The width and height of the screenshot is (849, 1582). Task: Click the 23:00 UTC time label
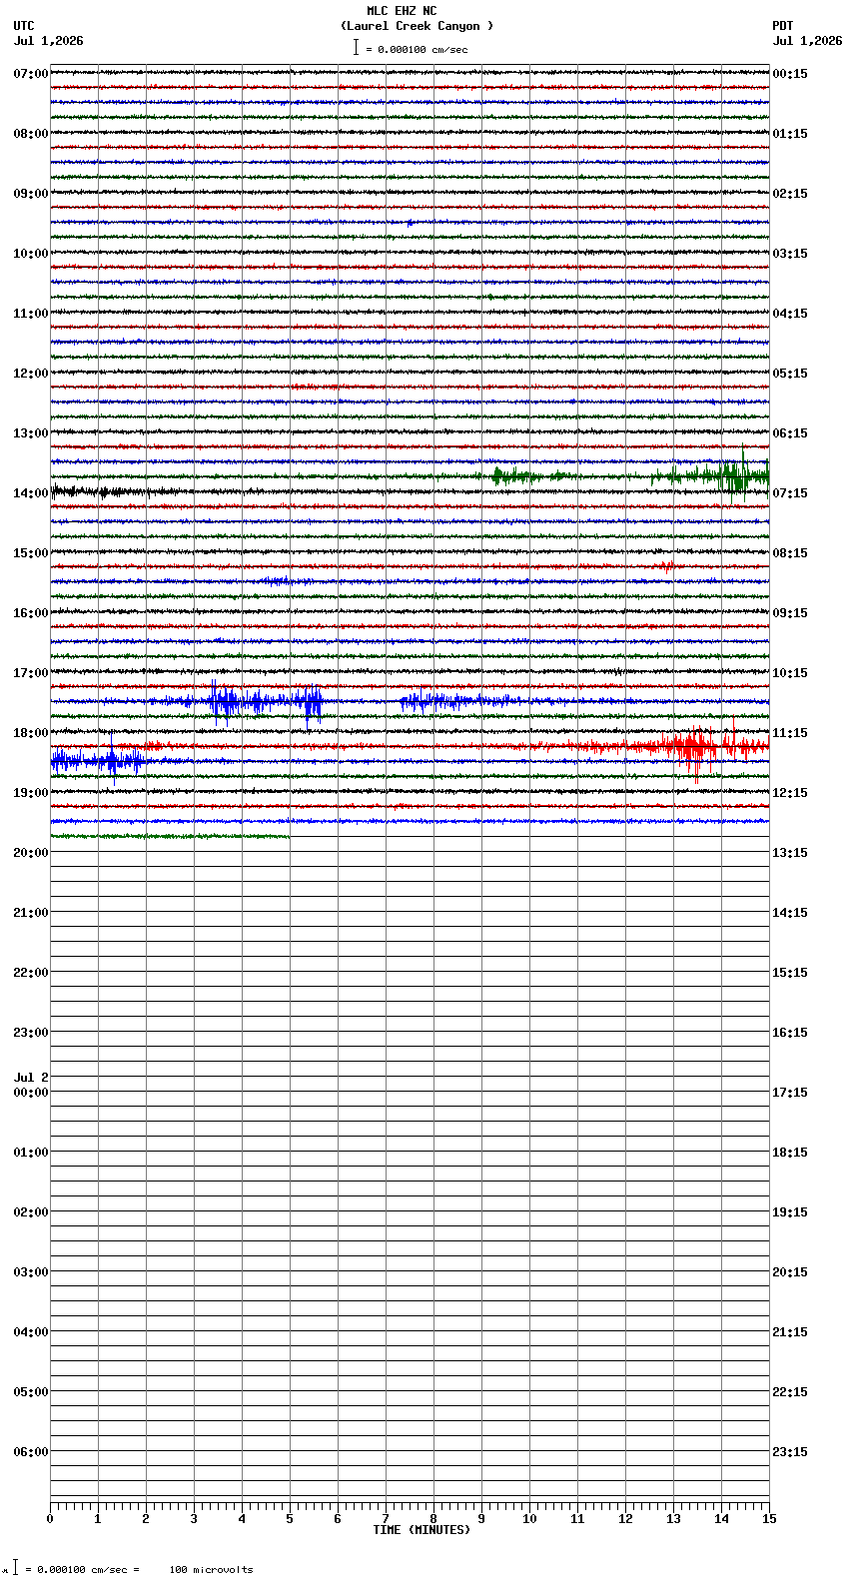(31, 1033)
